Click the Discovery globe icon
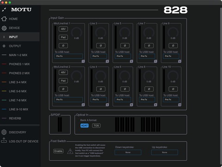Image resolution: width=222 pixels, height=167 pixels. click(4, 132)
